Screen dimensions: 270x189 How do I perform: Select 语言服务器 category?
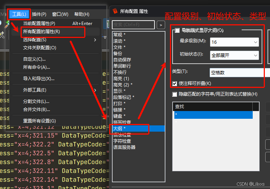click(138, 147)
